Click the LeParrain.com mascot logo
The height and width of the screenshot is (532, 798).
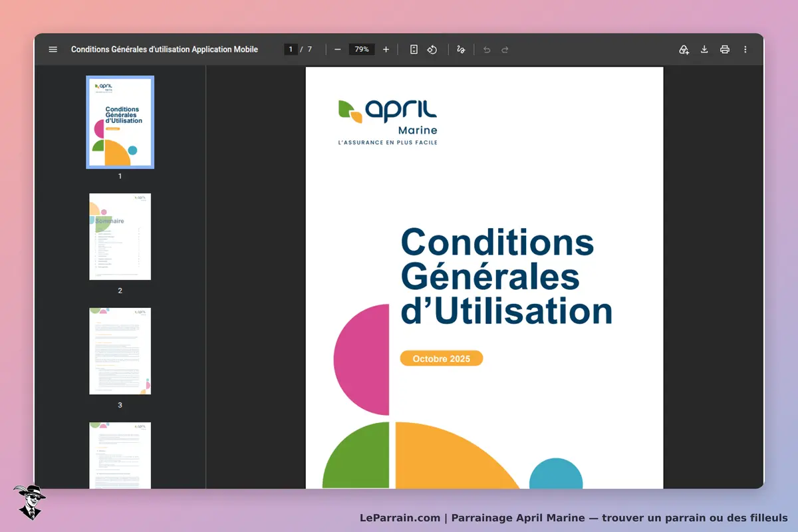click(x=29, y=502)
